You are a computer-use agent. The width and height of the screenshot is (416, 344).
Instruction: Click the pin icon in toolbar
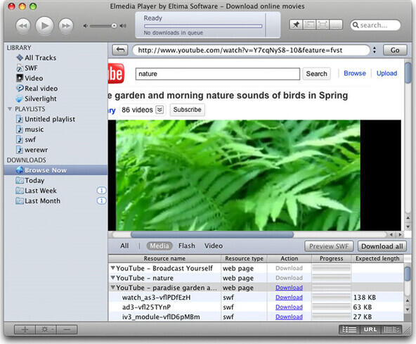(296, 25)
